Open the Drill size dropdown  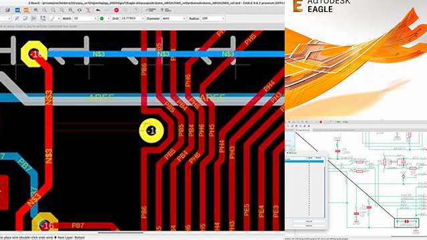[x=132, y=19]
